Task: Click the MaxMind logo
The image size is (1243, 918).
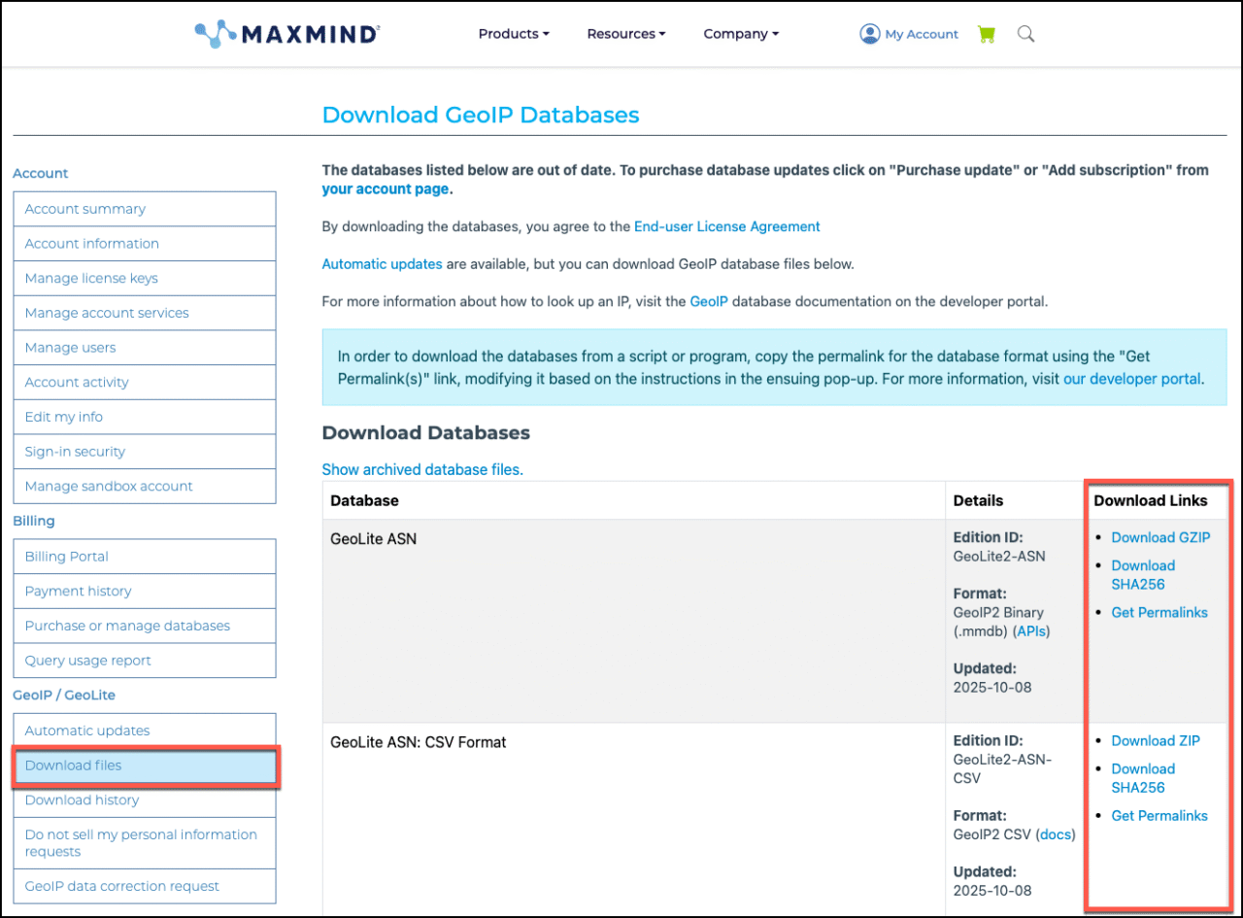Action: (x=286, y=32)
